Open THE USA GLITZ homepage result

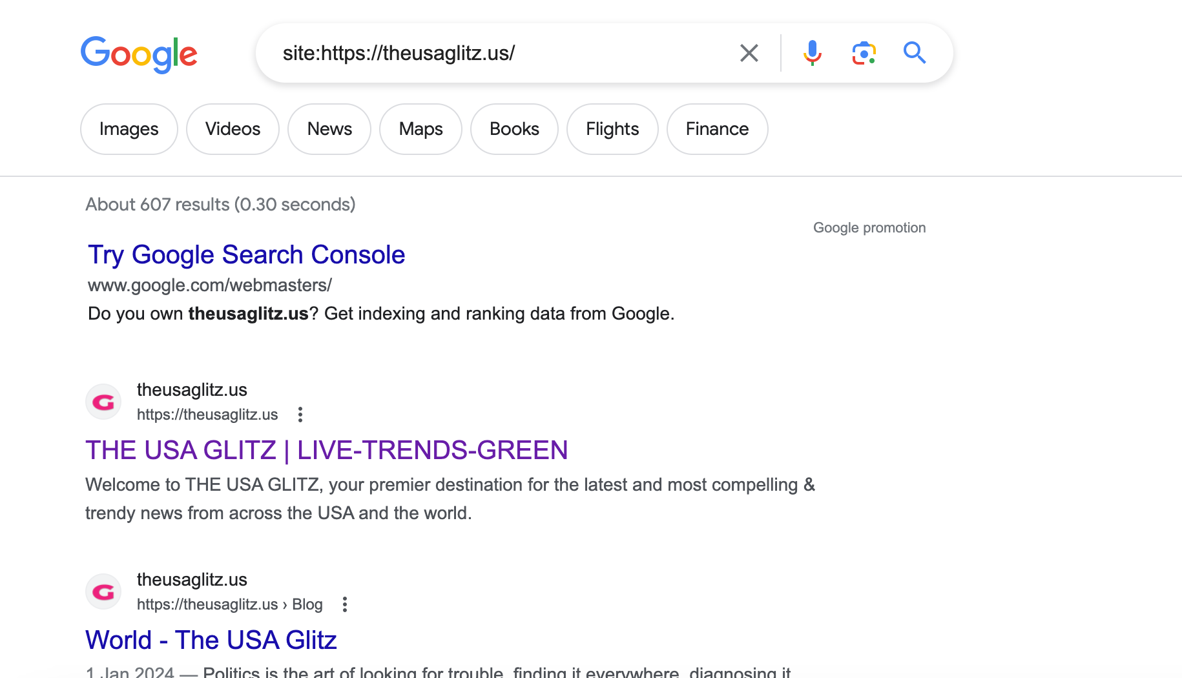point(326,450)
